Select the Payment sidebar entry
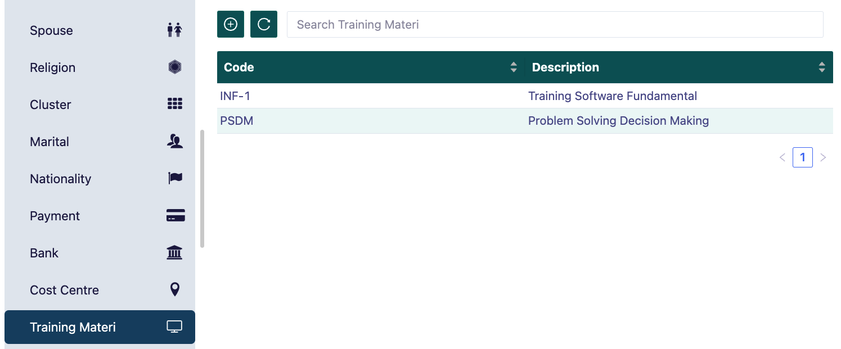The width and height of the screenshot is (841, 349). (55, 215)
